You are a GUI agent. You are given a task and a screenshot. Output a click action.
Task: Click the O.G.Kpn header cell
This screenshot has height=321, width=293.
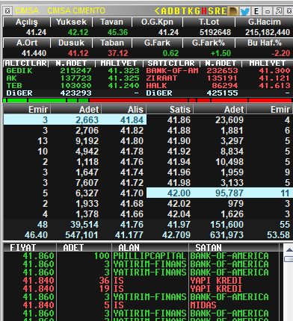[x=157, y=22]
